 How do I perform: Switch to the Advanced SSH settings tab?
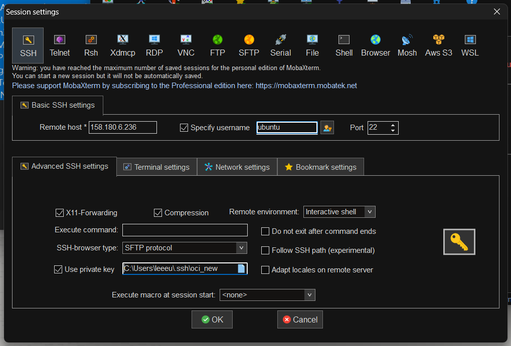coord(64,166)
